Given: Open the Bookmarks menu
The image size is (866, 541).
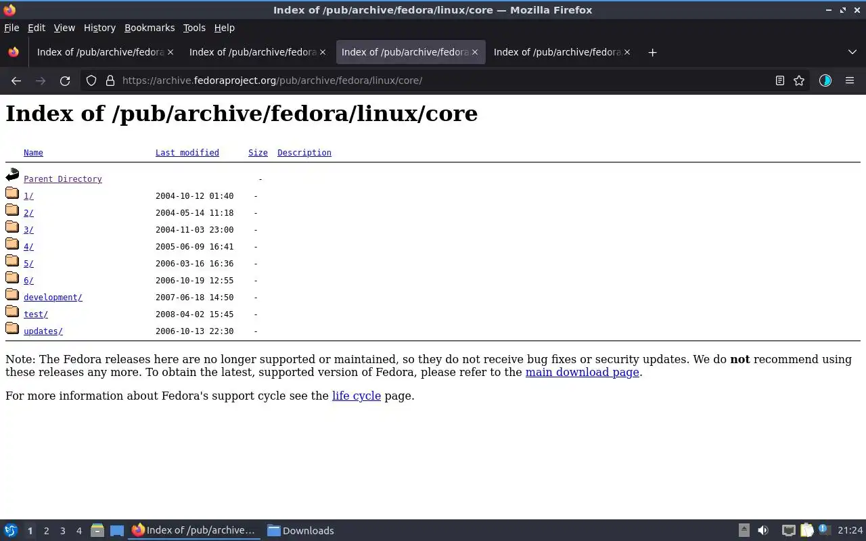Looking at the screenshot, I should pyautogui.click(x=150, y=28).
